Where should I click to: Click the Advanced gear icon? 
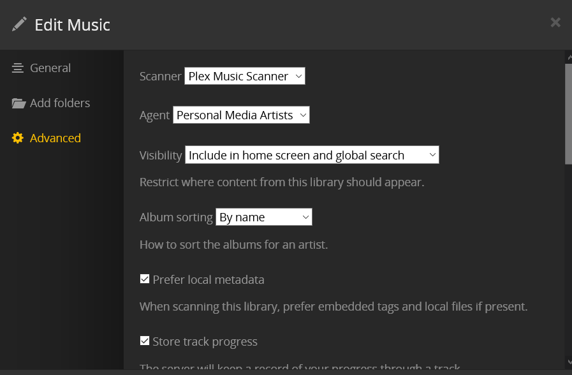click(x=18, y=138)
